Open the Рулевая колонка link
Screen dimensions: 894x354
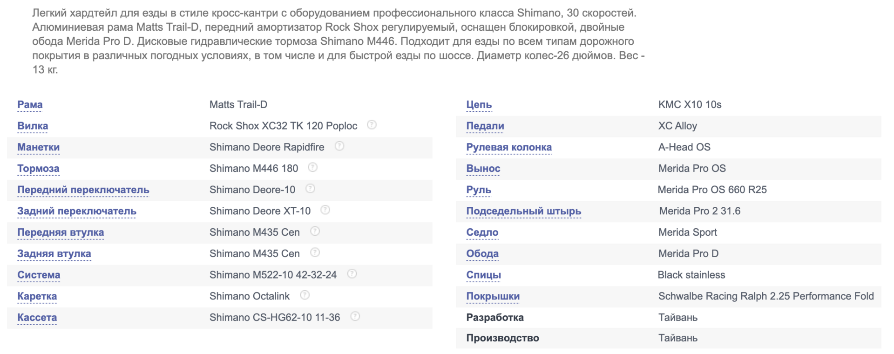(509, 148)
